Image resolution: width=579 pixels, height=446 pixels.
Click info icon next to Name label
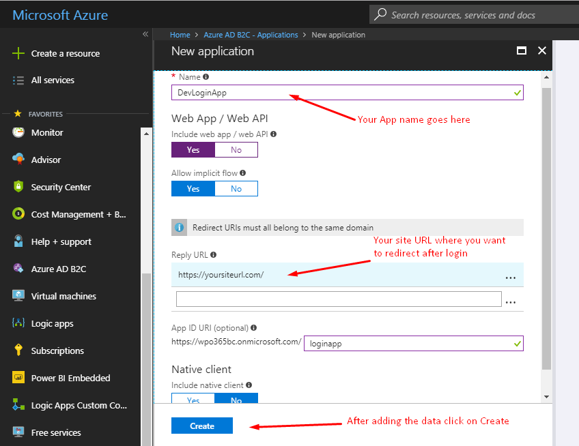[x=206, y=77]
